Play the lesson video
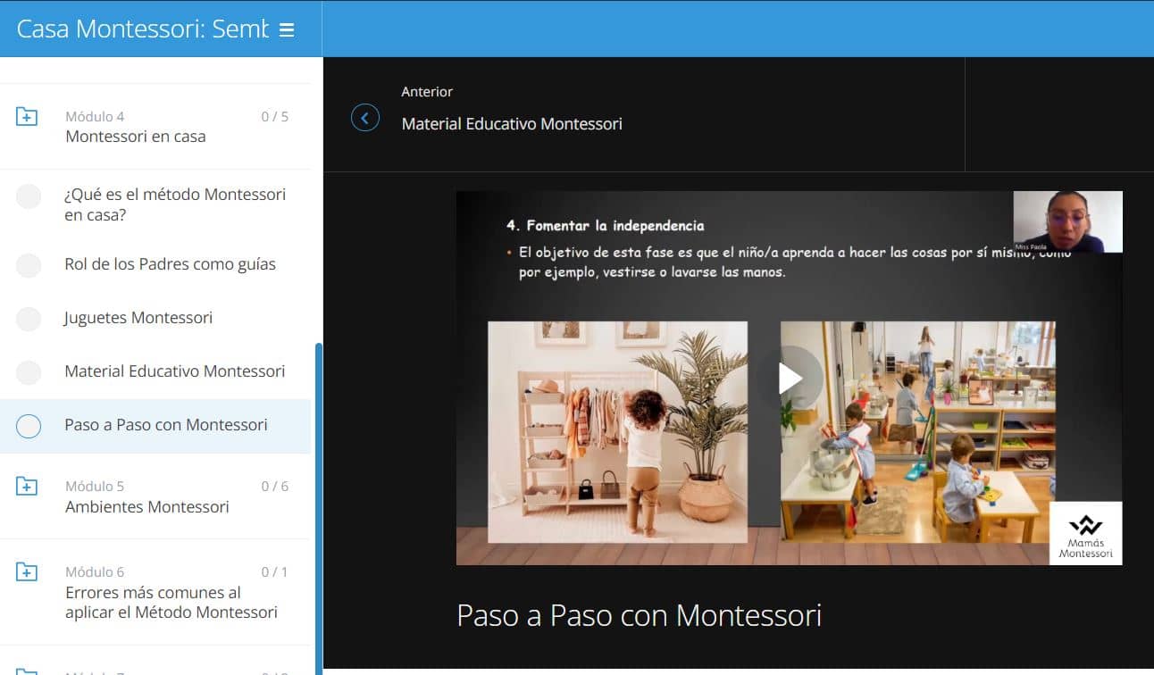This screenshot has width=1154, height=675. click(790, 378)
